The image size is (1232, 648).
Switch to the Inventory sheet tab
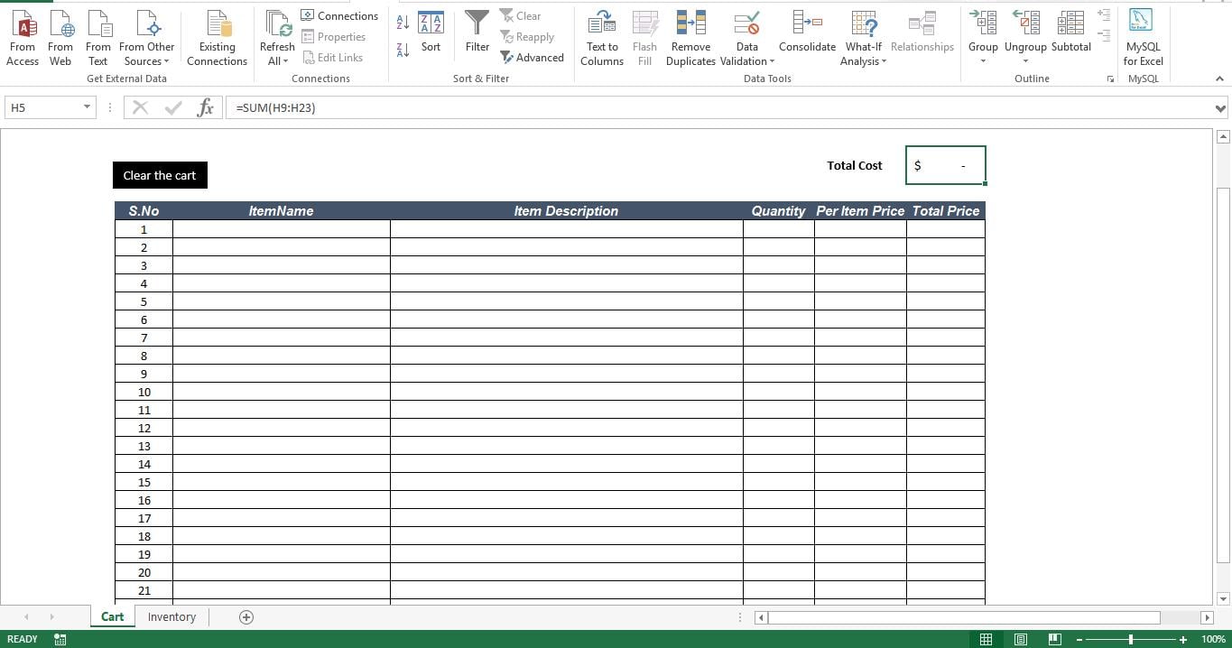(171, 617)
